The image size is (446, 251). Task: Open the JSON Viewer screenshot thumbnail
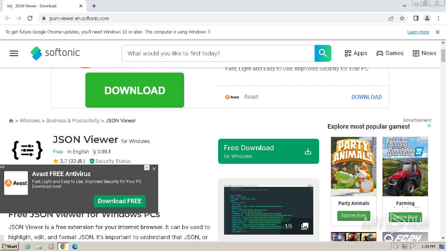point(268,210)
